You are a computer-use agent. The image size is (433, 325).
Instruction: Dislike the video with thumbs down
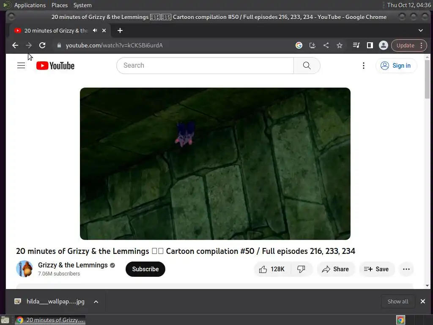[301, 269]
